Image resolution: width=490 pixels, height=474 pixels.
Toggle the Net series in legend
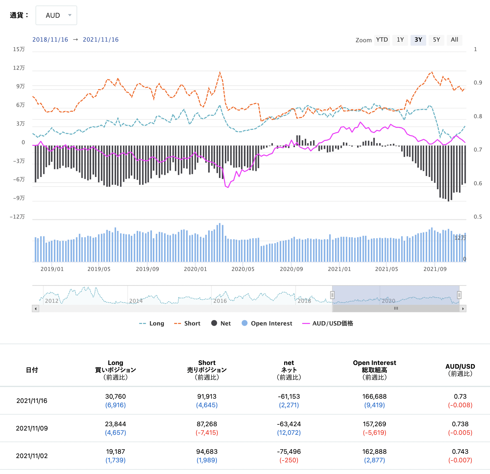(x=221, y=323)
